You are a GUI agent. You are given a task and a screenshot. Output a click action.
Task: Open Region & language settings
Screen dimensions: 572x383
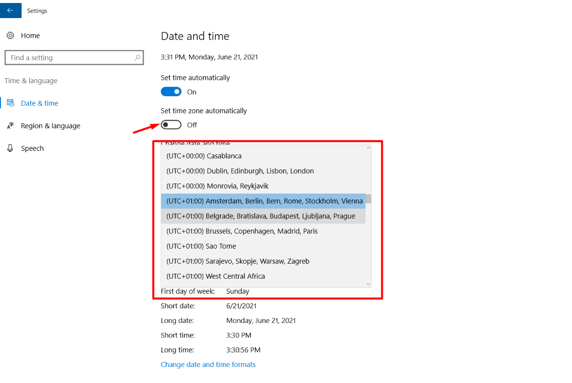click(x=50, y=126)
